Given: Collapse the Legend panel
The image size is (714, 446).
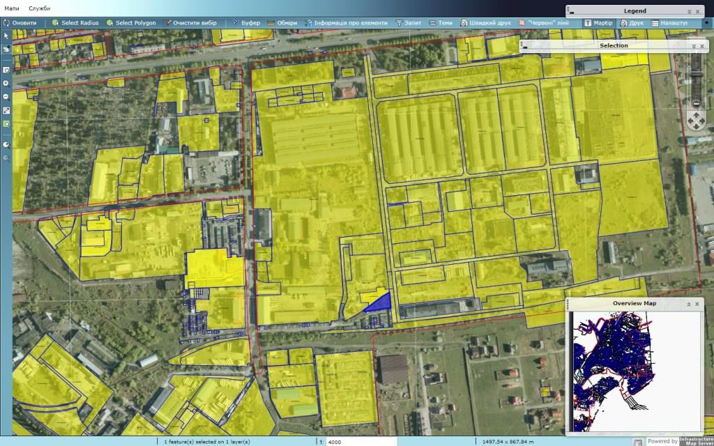Looking at the screenshot, I should pyautogui.click(x=690, y=11).
